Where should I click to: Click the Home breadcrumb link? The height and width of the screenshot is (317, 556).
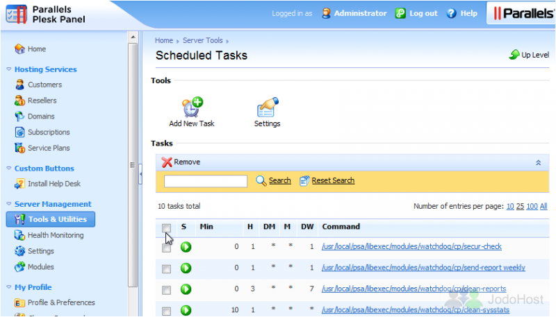(x=164, y=40)
